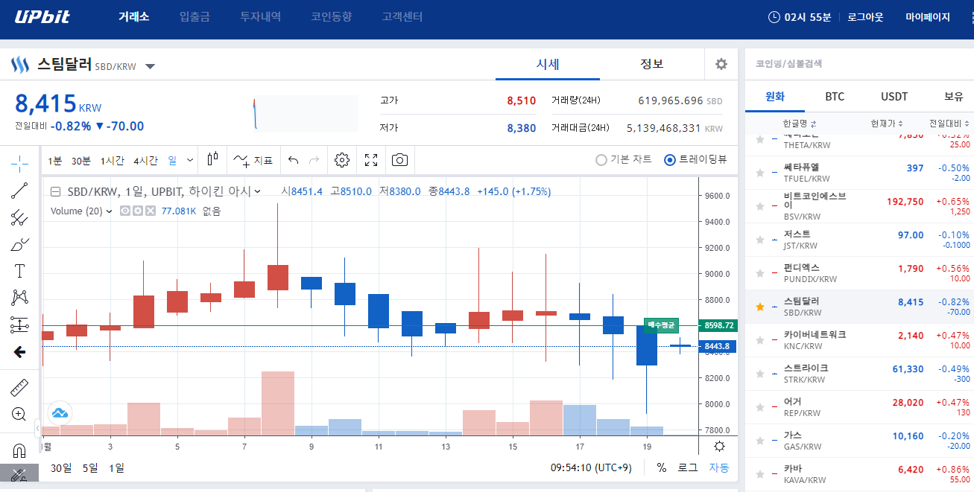
Task: Toggle favorite star for 어거 row
Action: pos(760,407)
